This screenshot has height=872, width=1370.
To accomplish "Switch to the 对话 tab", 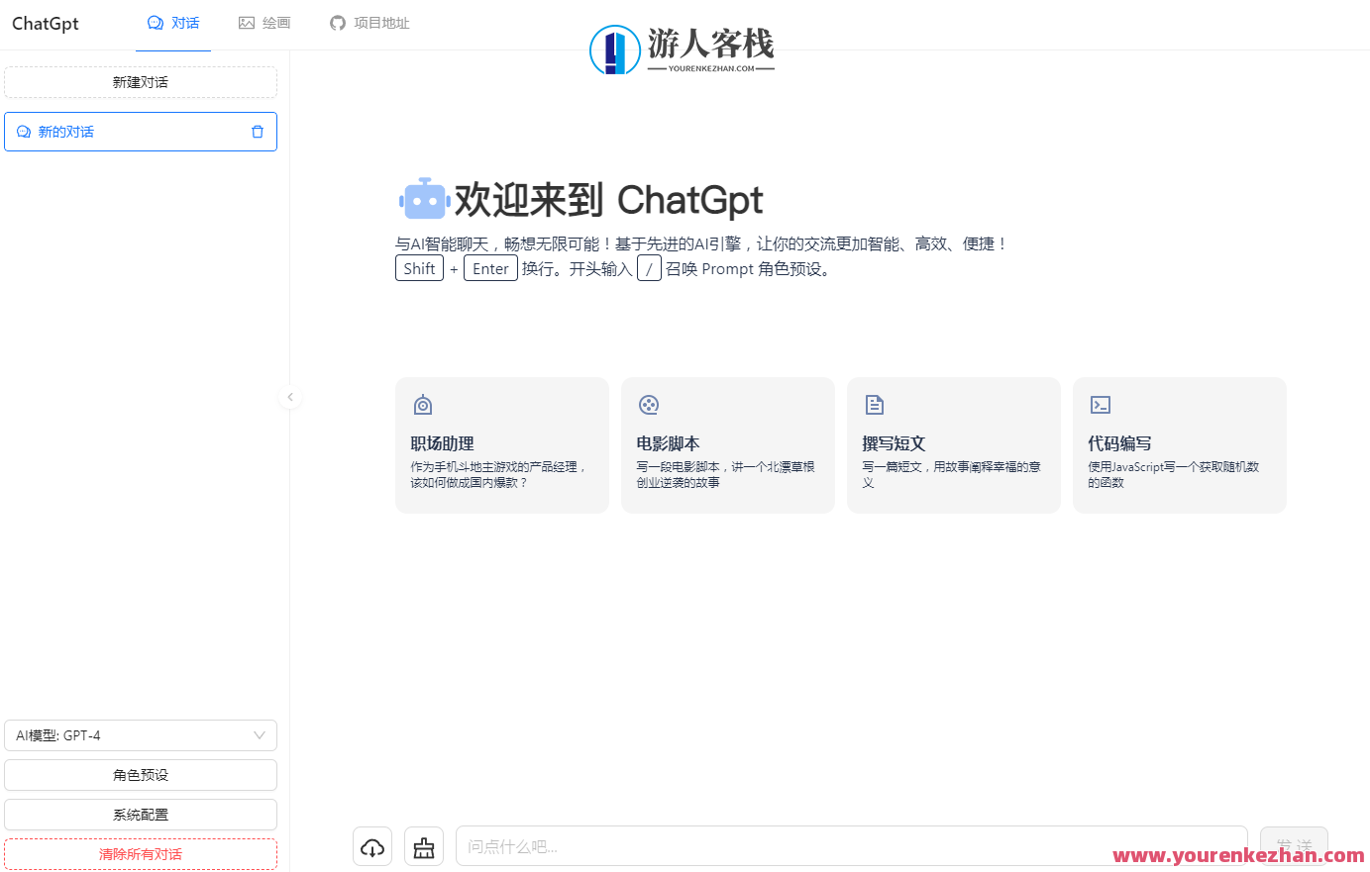I will (x=172, y=22).
